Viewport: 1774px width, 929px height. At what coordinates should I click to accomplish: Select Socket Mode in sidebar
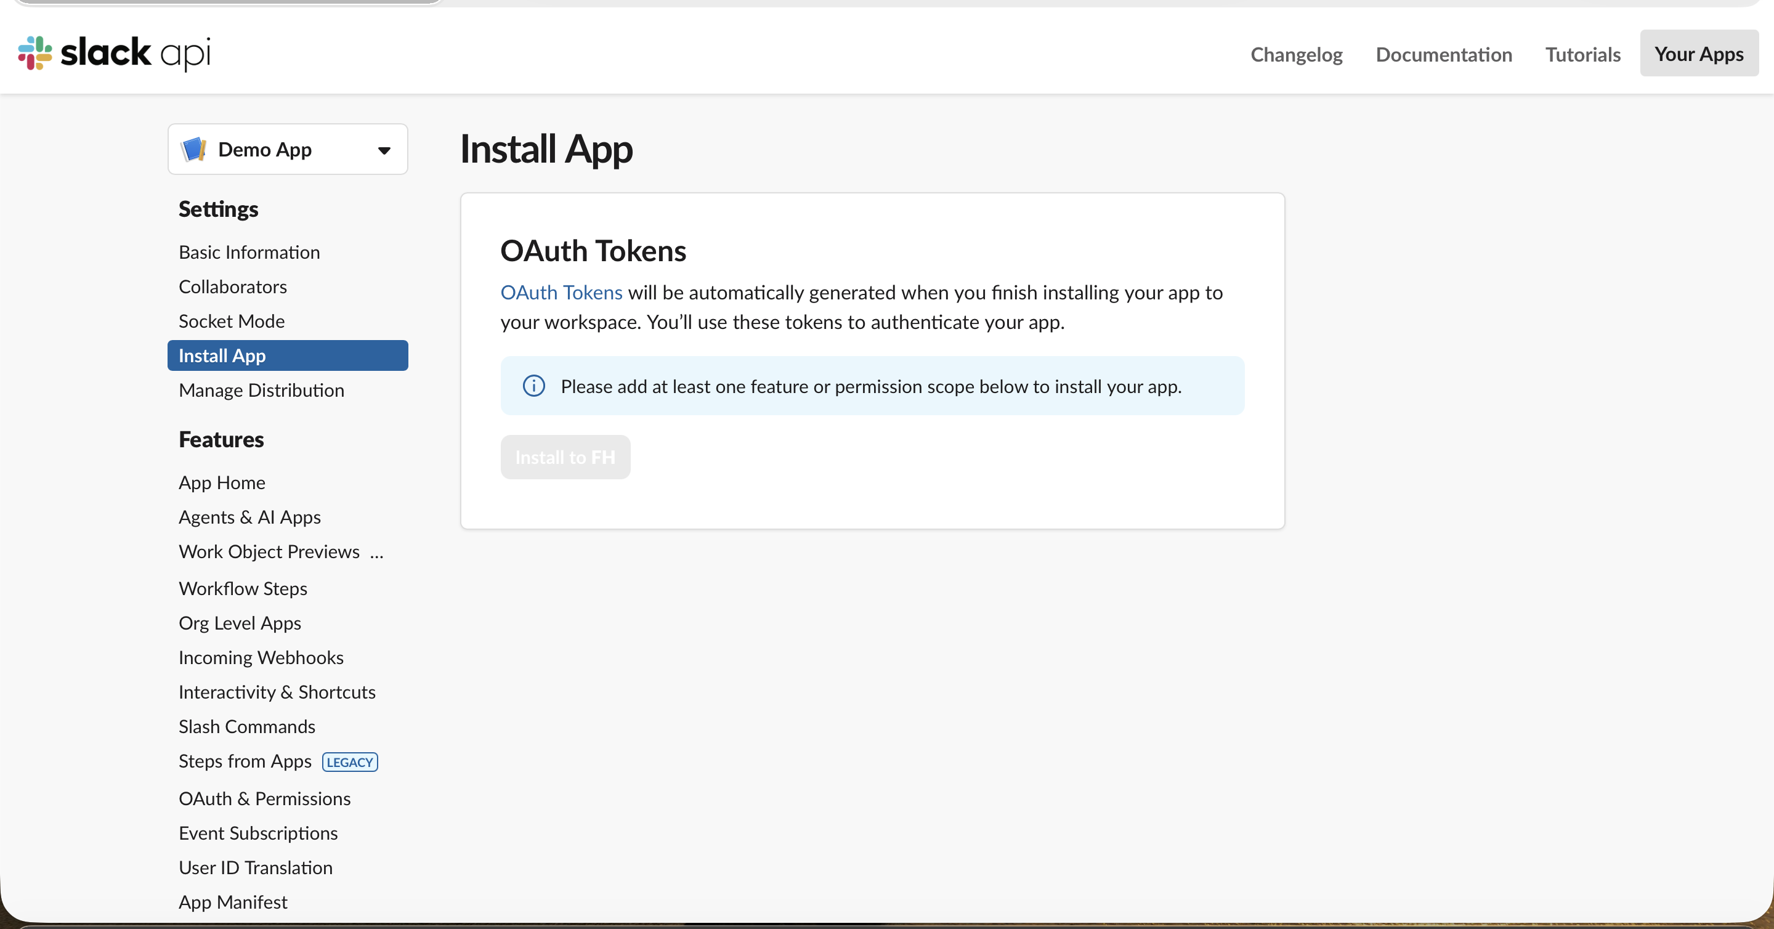pos(232,321)
